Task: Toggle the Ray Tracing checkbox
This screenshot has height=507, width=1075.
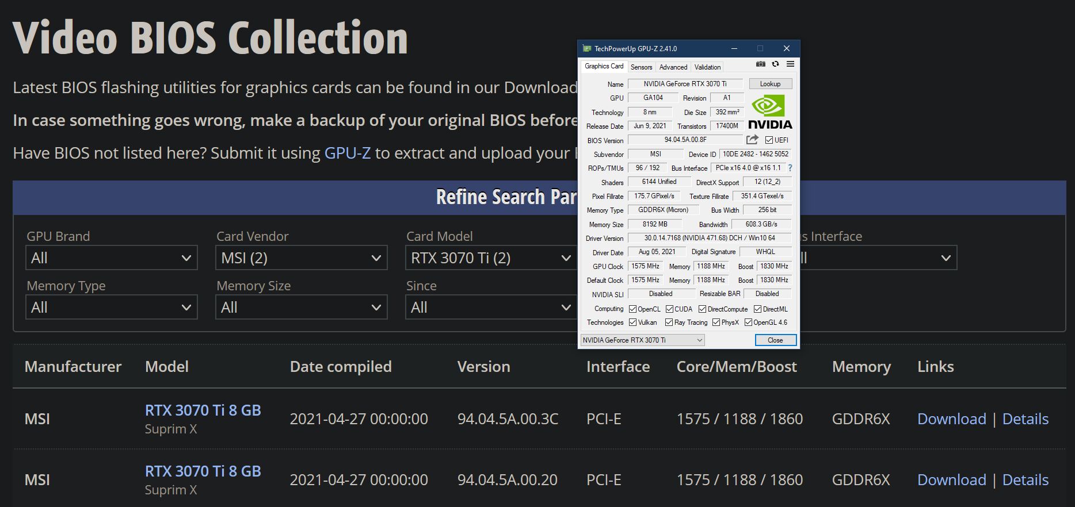Action: [669, 322]
